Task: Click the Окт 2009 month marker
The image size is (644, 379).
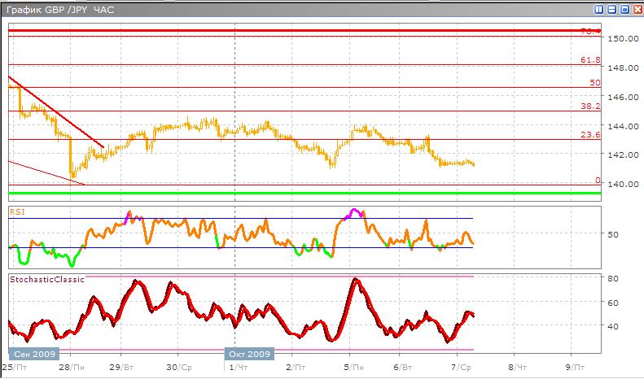Action: tap(248, 354)
